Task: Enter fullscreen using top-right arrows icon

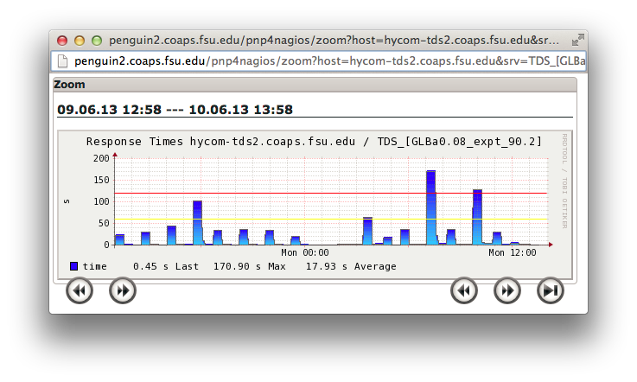Action: (x=578, y=40)
